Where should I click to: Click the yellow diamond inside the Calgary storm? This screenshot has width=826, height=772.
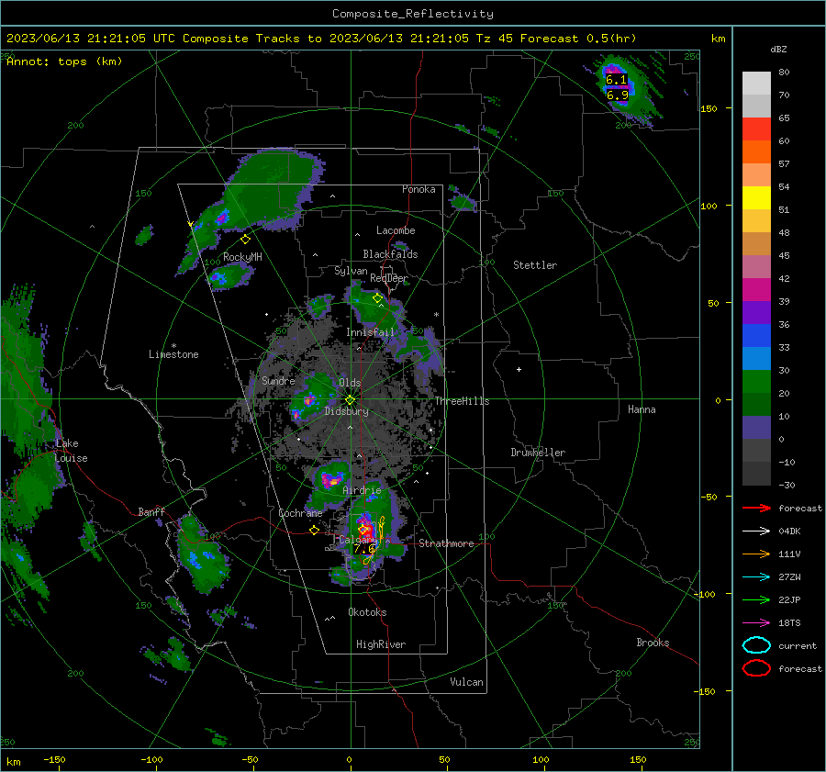pyautogui.click(x=363, y=529)
